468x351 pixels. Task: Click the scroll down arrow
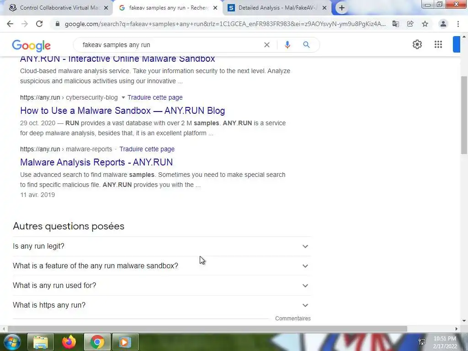[464, 321]
